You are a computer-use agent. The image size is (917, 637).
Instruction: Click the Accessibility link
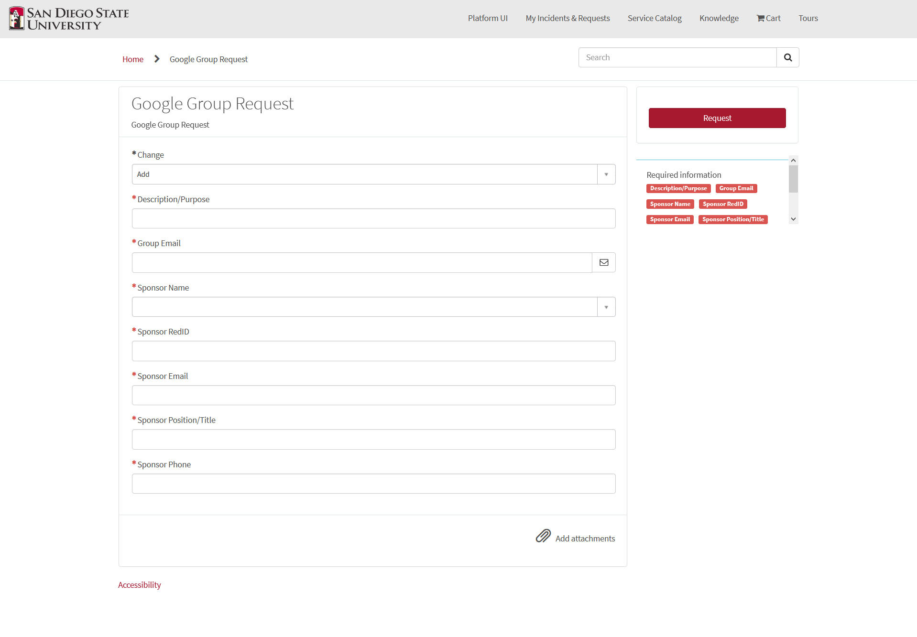click(139, 585)
